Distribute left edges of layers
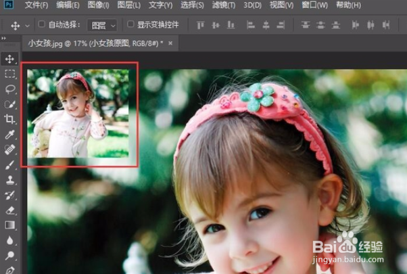407x274 pixels. [356, 25]
